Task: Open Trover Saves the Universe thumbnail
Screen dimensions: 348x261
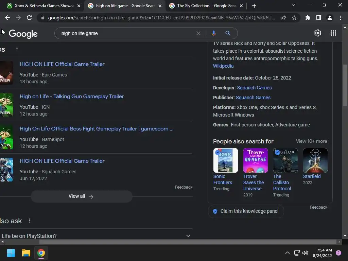Action: pos(256,160)
